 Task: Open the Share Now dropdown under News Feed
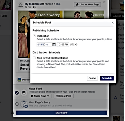click(x=40, y=96)
